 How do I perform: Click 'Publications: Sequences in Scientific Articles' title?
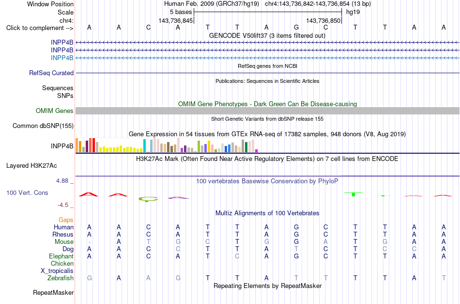(267, 81)
